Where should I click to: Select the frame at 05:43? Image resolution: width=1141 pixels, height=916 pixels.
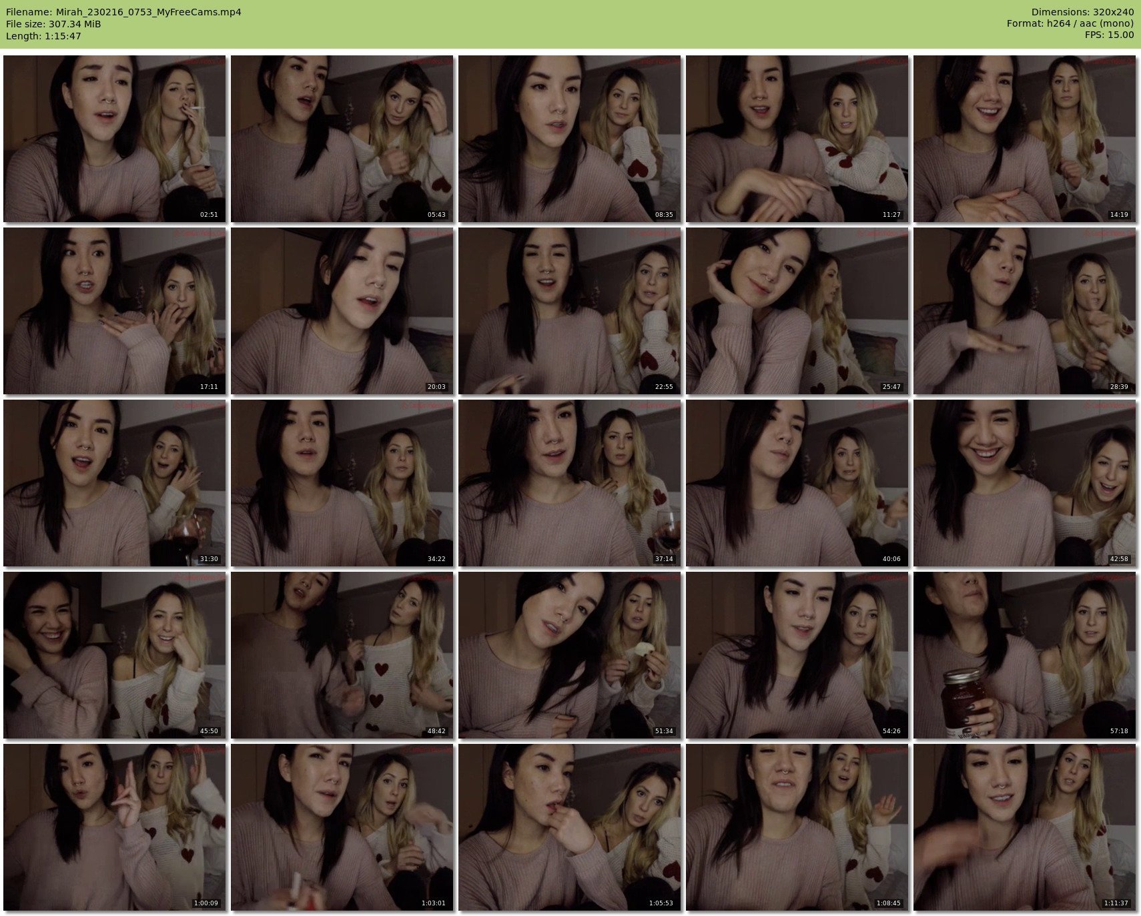(342, 139)
